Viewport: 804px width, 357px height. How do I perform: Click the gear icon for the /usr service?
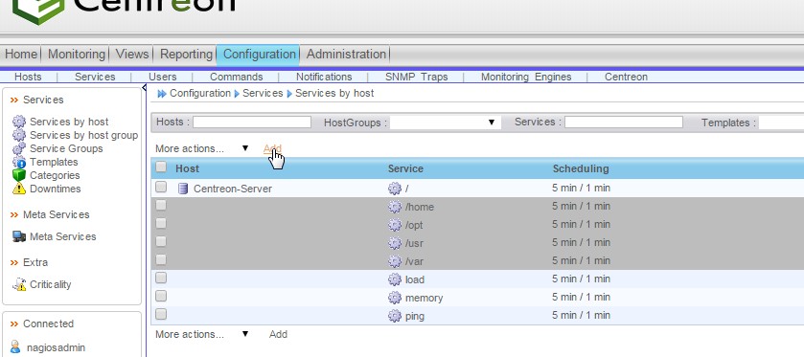pos(394,243)
